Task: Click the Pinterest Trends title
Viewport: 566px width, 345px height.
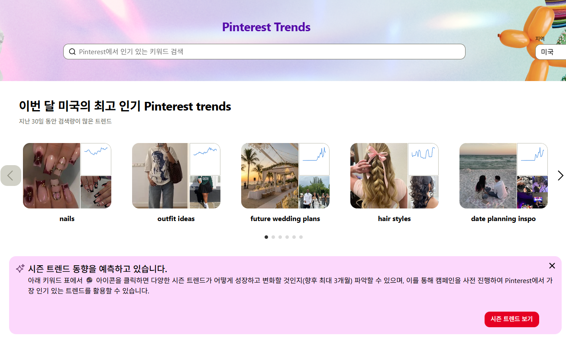Action: 266,27
